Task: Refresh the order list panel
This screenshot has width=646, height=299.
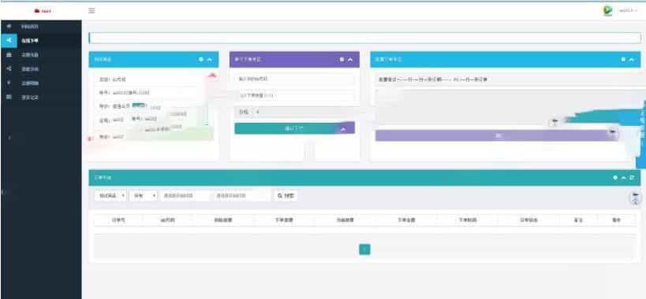Action: 632,178
